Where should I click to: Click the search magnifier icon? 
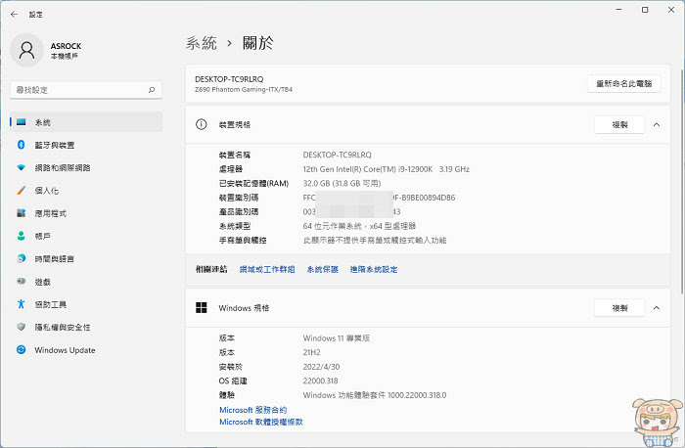pos(152,90)
